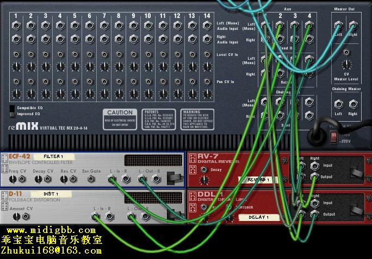Click the DIST 1 device name label

coord(51,194)
